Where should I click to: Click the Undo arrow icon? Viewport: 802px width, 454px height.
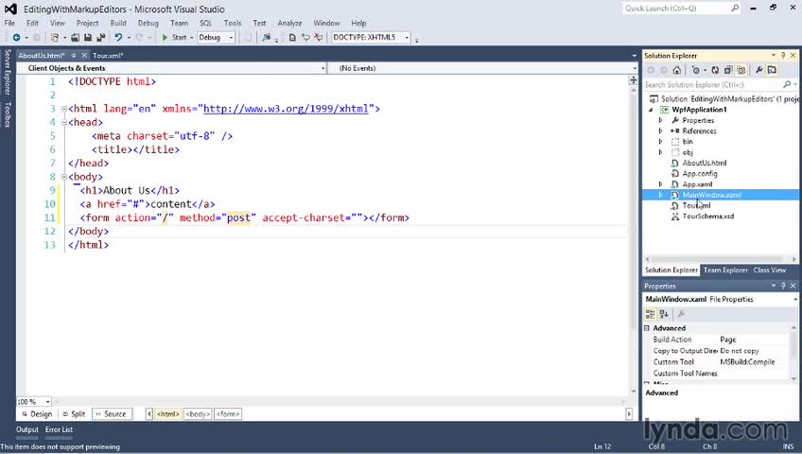pyautogui.click(x=118, y=37)
